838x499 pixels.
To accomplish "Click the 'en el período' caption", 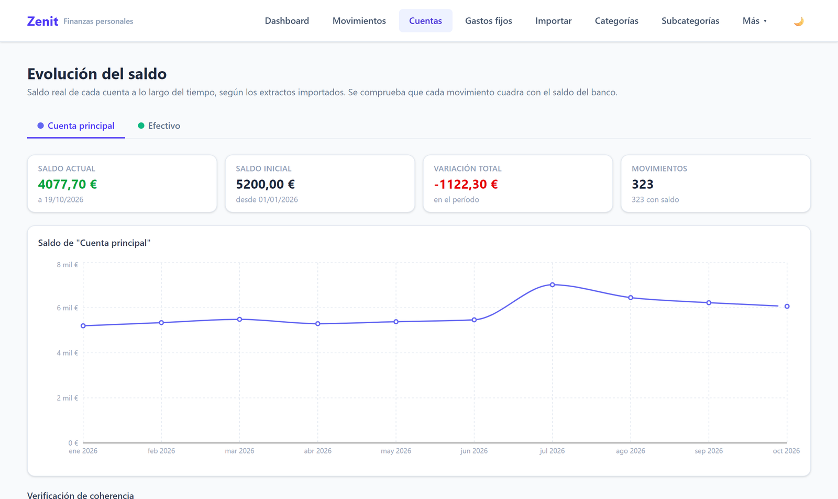I will 456,200.
